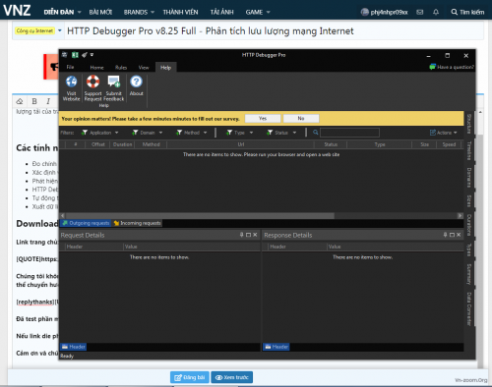The height and width of the screenshot is (387, 492).
Task: Click Duration column header
Action: (122, 144)
